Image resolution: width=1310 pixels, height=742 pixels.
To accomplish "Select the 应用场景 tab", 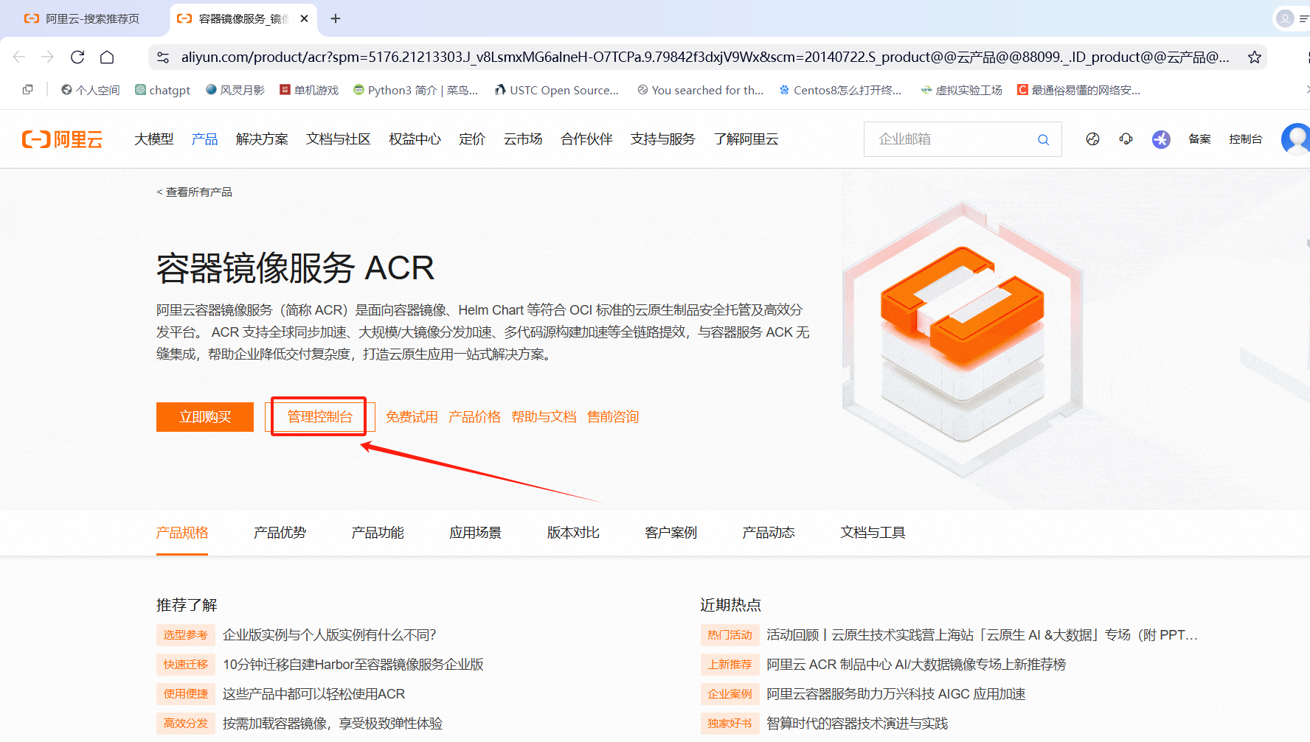I will pyautogui.click(x=475, y=533).
